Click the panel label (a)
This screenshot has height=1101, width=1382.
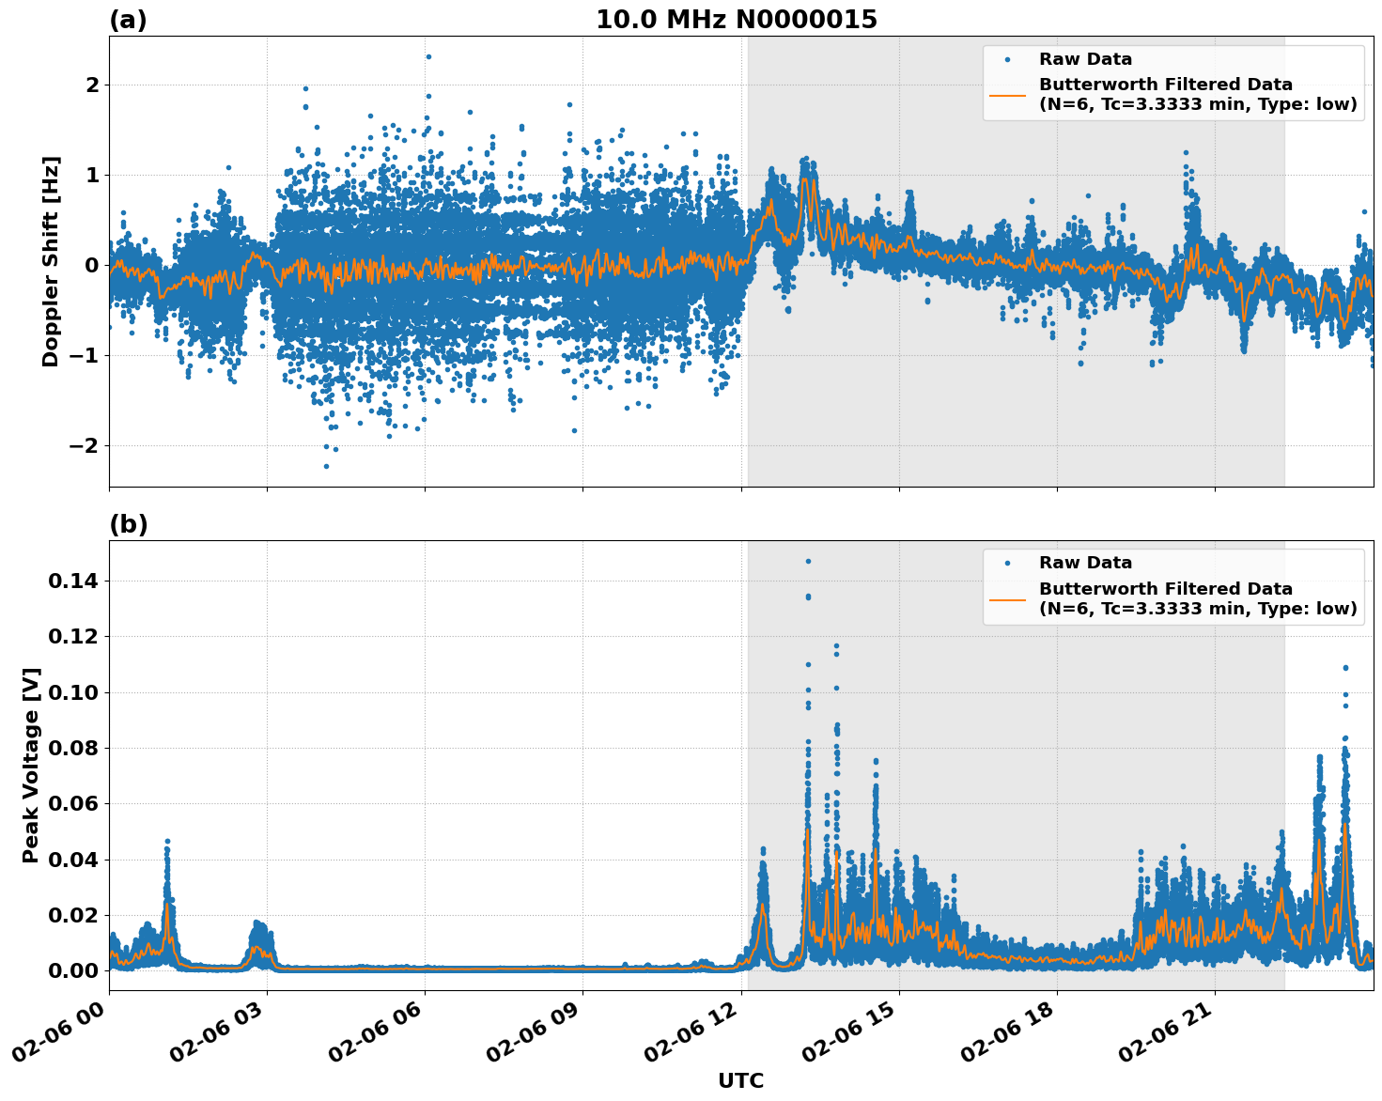(x=128, y=18)
